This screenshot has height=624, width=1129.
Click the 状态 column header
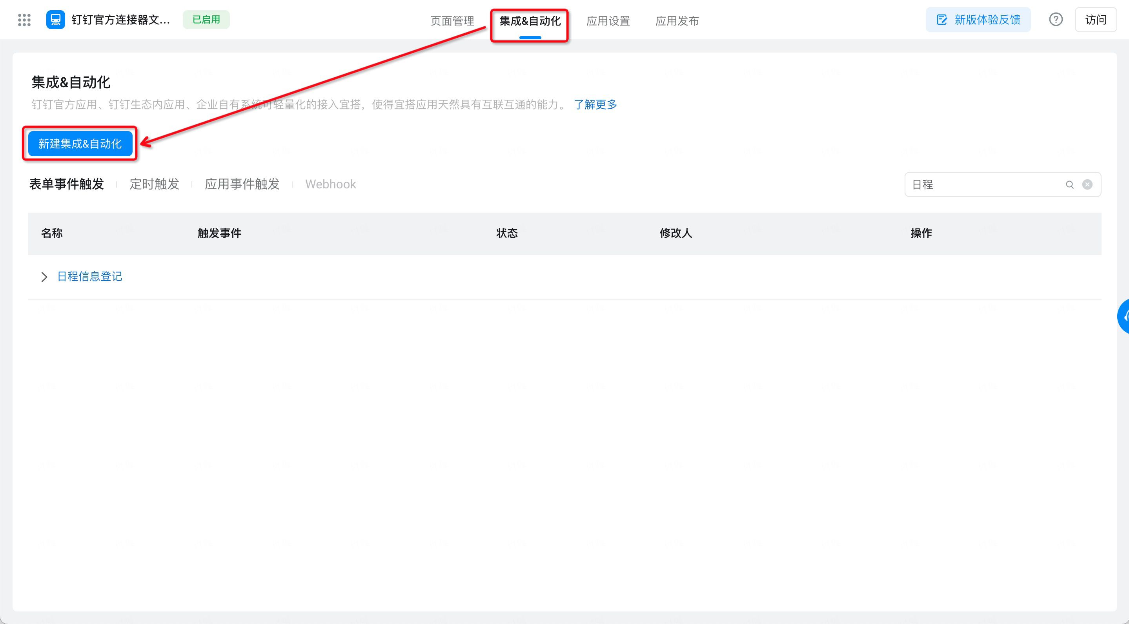507,233
